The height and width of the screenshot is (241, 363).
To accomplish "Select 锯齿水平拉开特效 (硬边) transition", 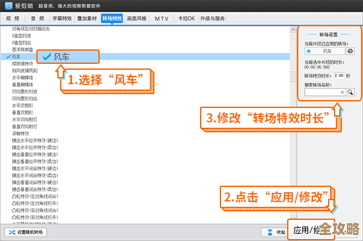I will click(35, 140).
